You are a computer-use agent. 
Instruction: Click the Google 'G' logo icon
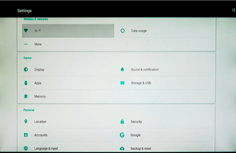pos(122,135)
